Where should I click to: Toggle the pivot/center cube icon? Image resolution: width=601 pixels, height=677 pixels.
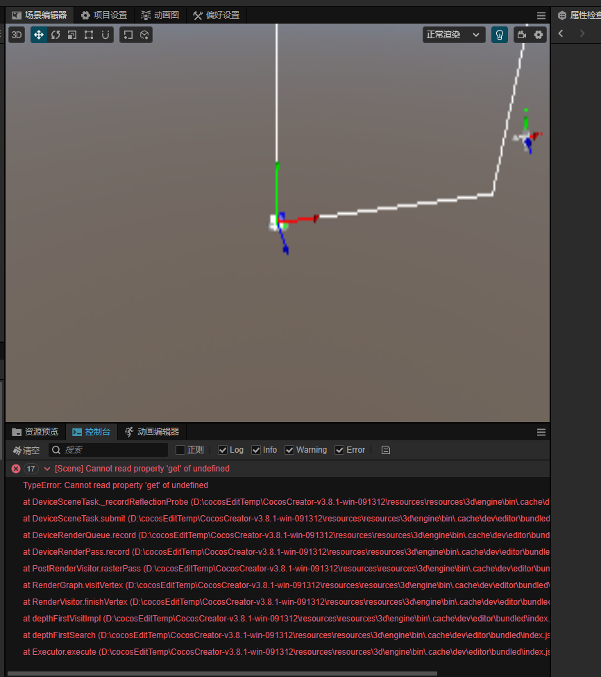click(144, 35)
